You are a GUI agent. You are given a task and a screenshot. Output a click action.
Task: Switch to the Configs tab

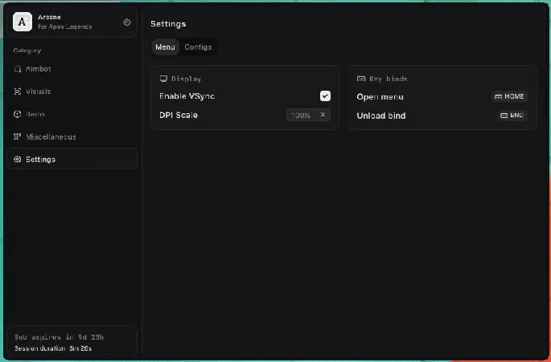coord(198,47)
